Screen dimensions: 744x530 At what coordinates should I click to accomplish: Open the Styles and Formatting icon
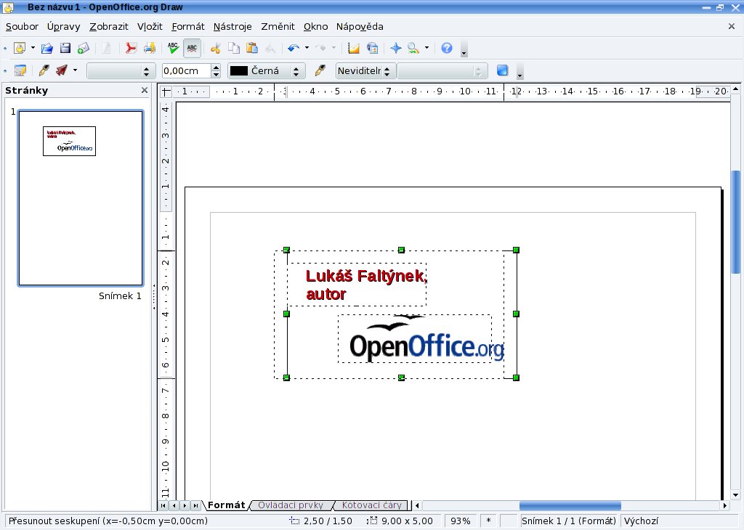pos(20,70)
